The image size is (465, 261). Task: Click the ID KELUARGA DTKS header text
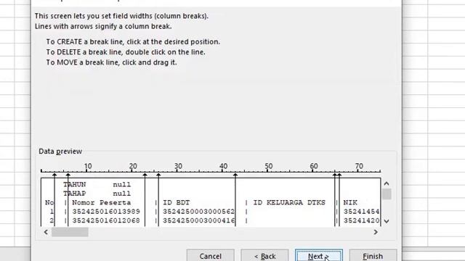coord(289,203)
